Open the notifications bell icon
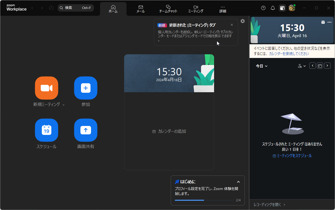 273,8
